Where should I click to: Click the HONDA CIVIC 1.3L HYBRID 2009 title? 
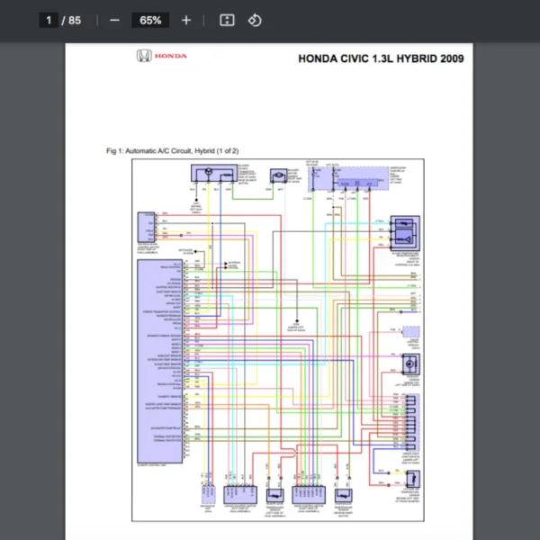(381, 58)
